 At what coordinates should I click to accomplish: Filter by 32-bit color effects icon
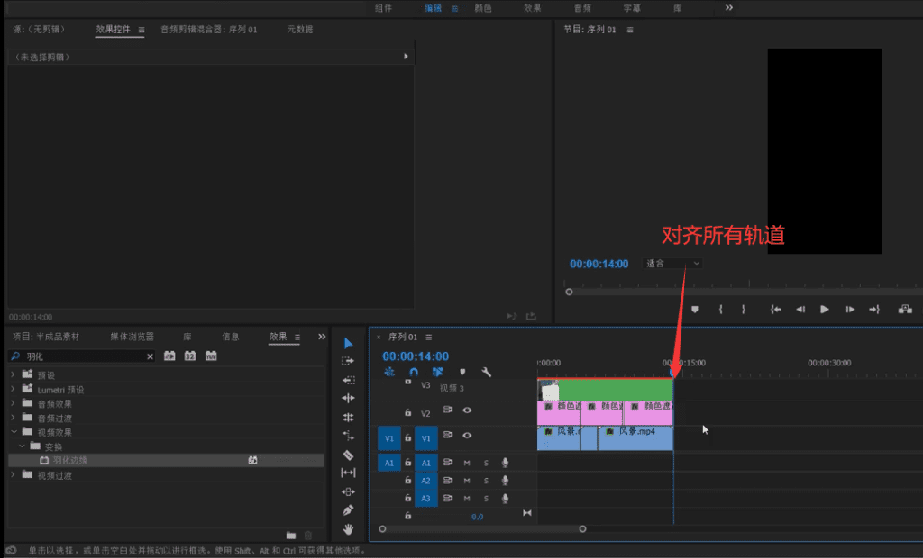(189, 355)
